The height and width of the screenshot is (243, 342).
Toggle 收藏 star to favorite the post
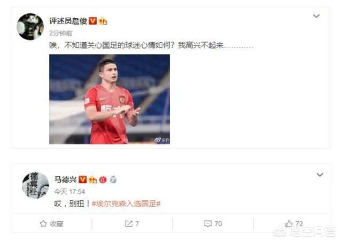click(x=52, y=224)
